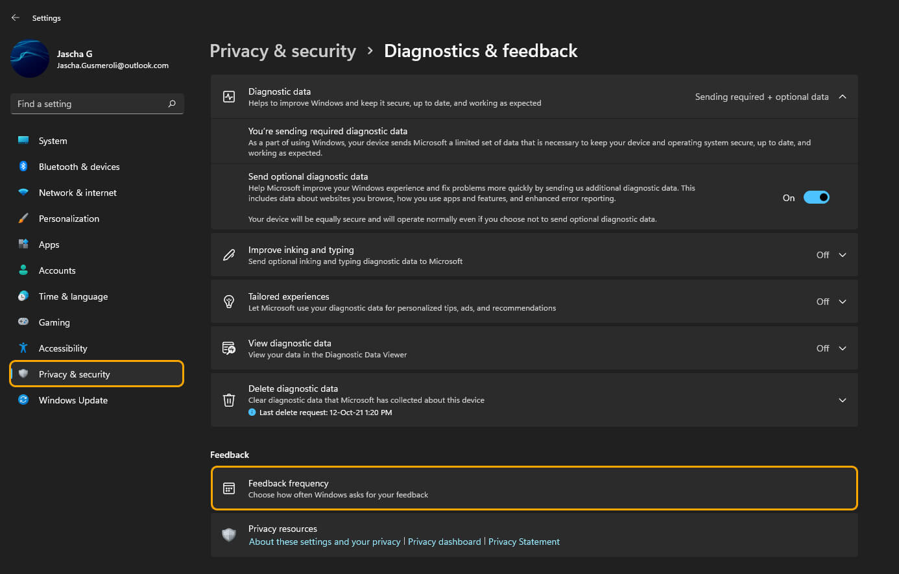Click the View diagnostic data viewer icon
Screen dimensions: 899x574
[229, 348]
